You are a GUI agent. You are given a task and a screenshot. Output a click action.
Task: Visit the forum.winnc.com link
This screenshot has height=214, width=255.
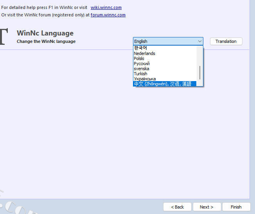108,15
